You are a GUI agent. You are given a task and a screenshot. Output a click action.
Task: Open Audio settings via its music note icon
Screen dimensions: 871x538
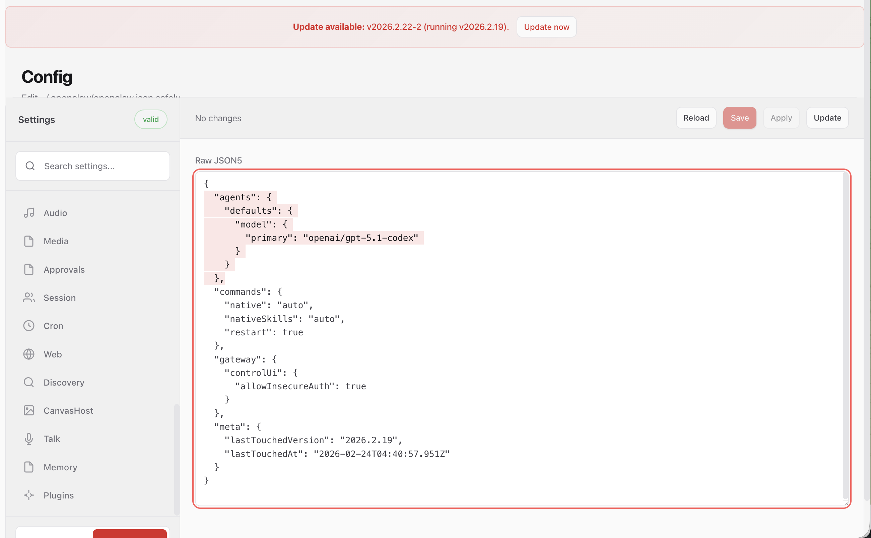coord(29,212)
